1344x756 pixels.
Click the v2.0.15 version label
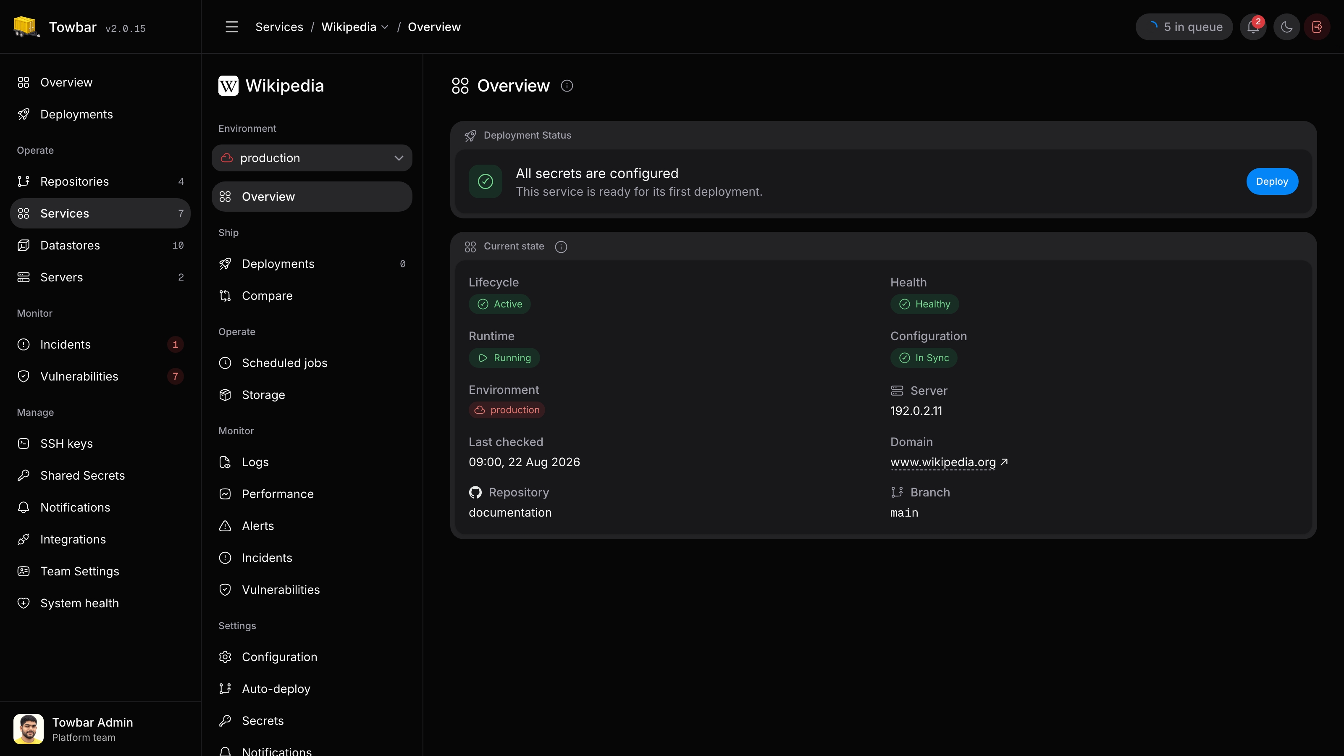(125, 29)
